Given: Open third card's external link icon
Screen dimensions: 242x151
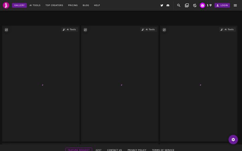Looking at the screenshot, I should click(x=164, y=30).
